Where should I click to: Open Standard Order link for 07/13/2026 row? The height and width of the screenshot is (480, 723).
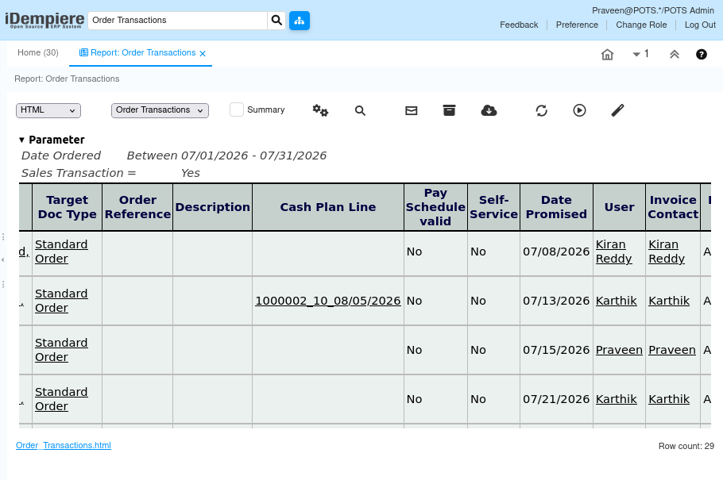tap(61, 301)
